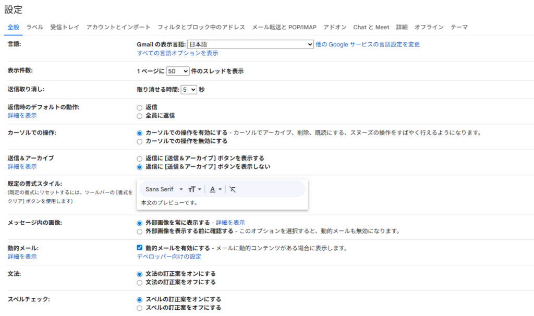
Task: Select スペルの訂正案をオフにする radio button
Action: click(139, 308)
